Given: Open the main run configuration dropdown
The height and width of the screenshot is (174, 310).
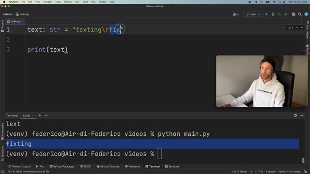Looking at the screenshot, I should coord(253,14).
